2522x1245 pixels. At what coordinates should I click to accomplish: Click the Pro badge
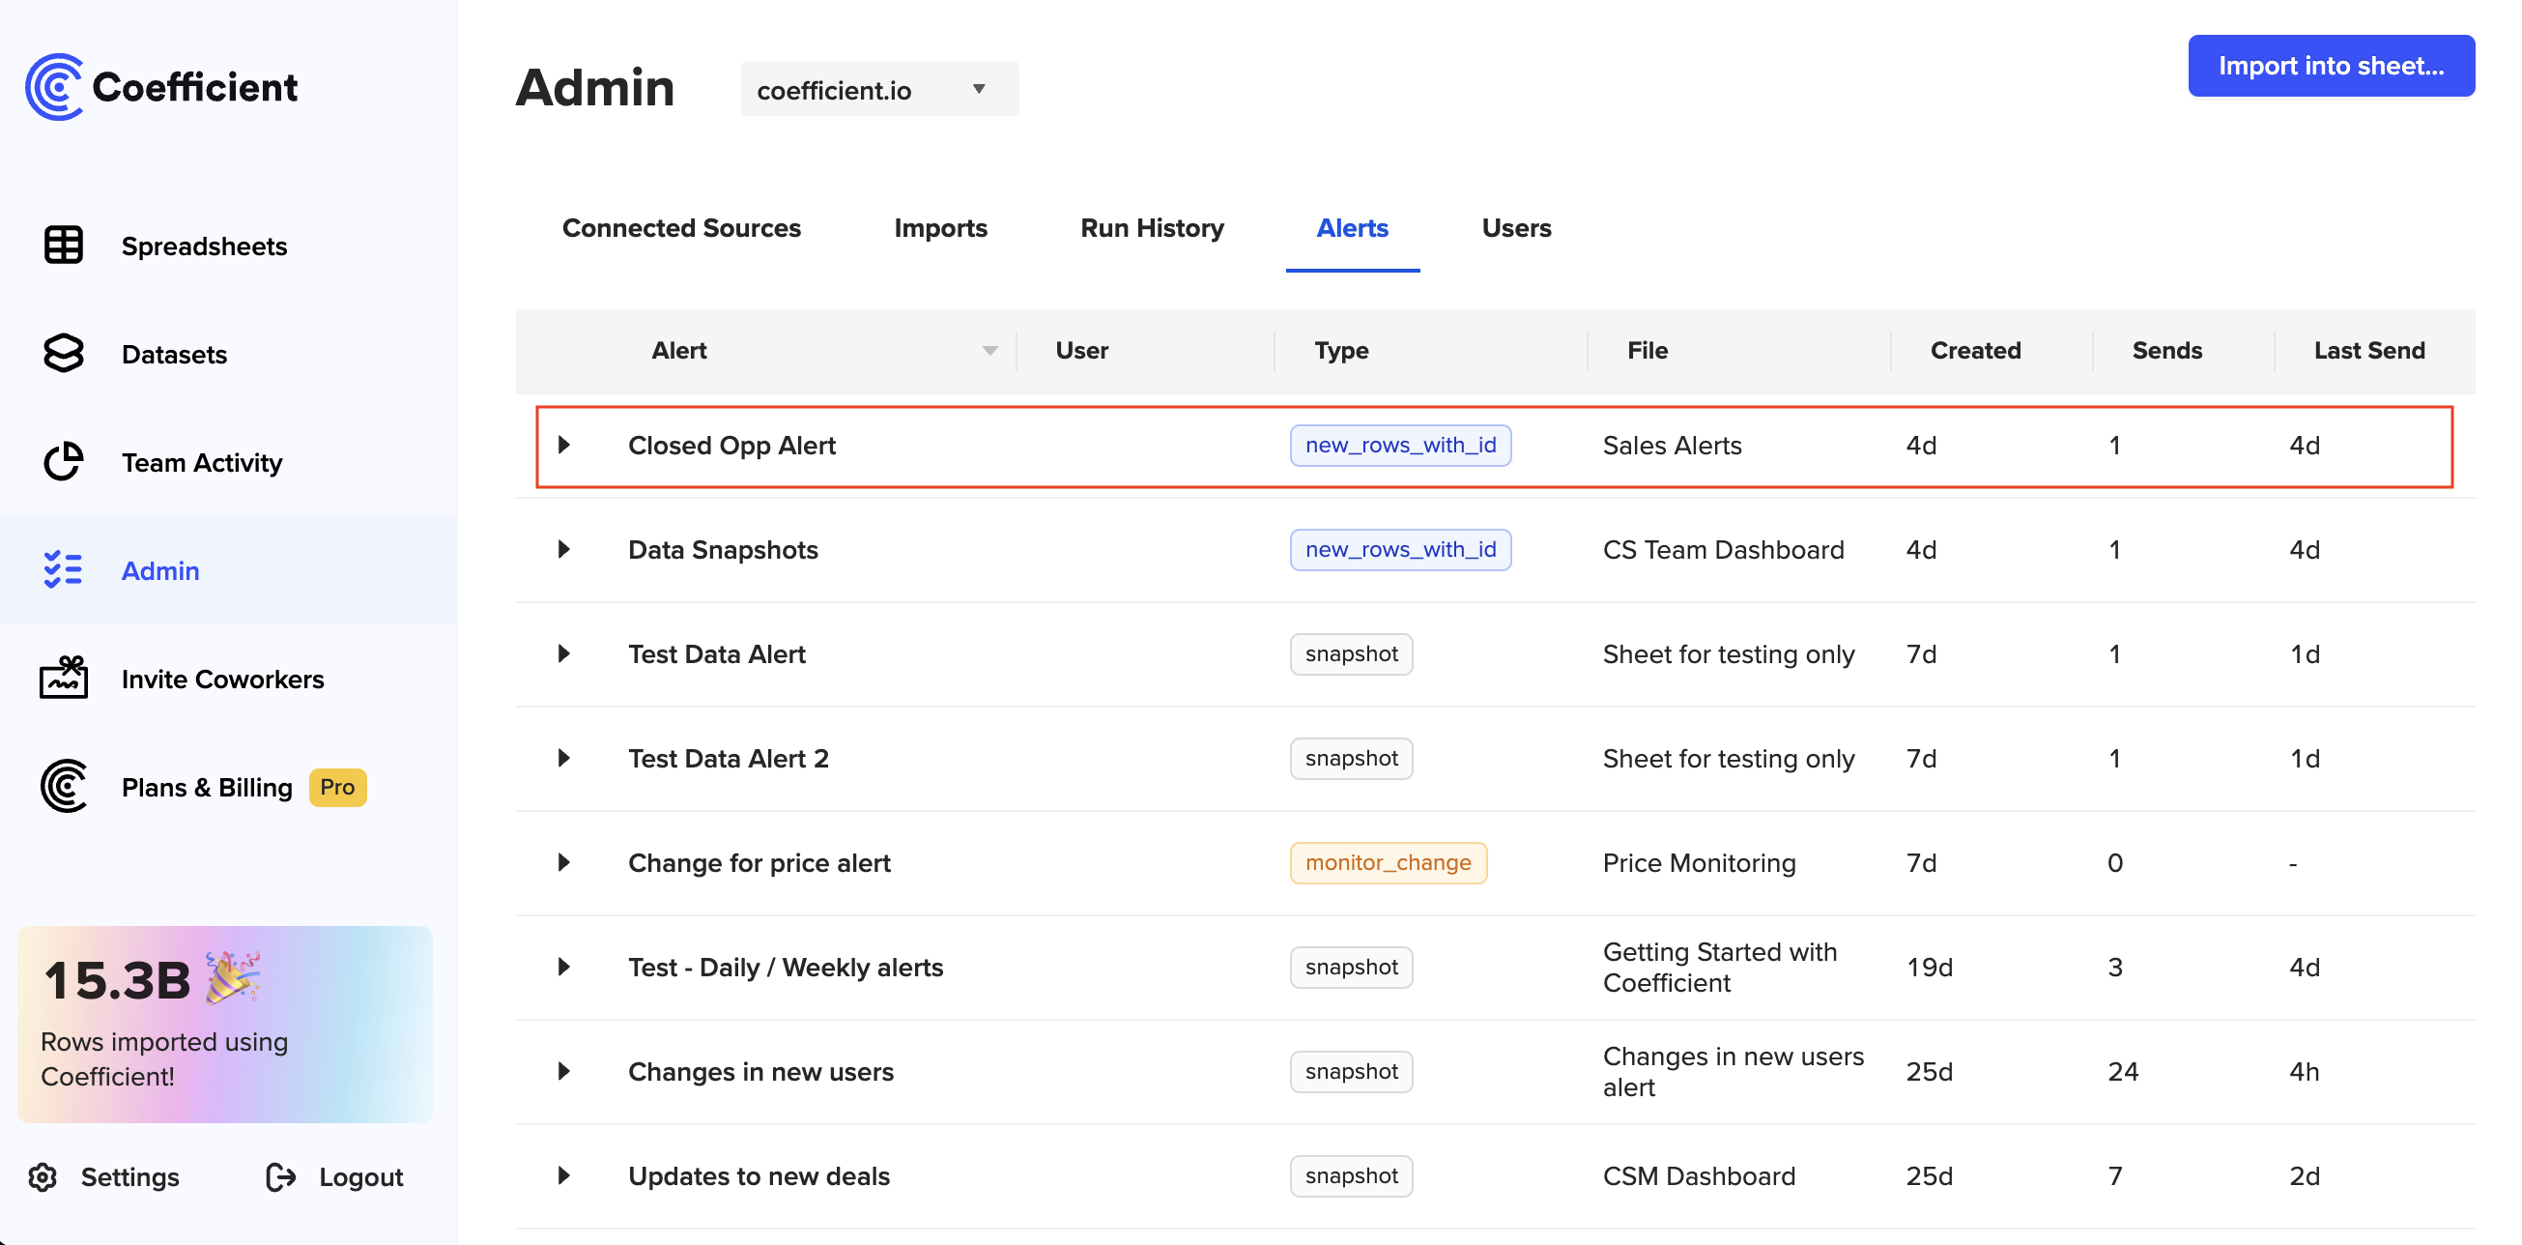tap(338, 787)
